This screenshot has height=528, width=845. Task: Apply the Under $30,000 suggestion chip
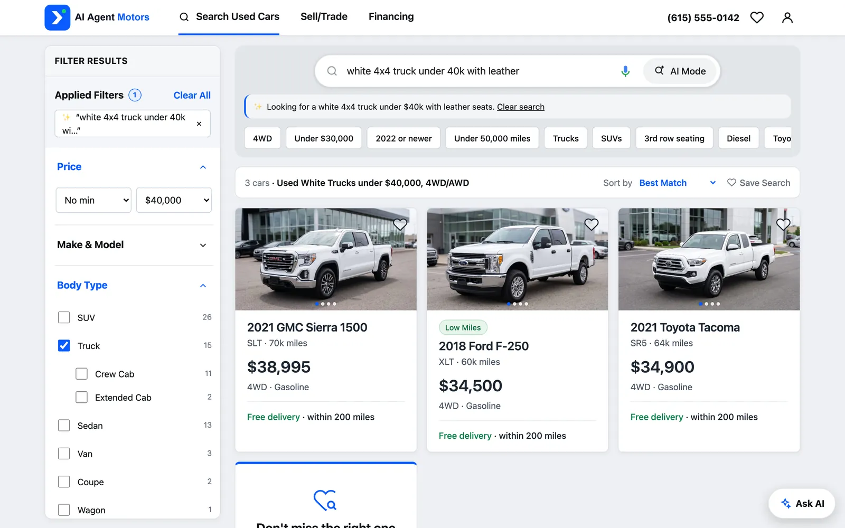[x=324, y=138]
